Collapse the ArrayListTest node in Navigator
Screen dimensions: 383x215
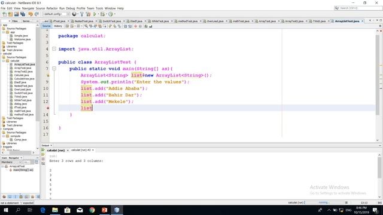coord(2,166)
